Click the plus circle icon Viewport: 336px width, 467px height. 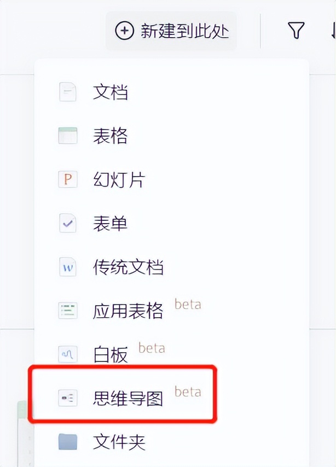[124, 31]
